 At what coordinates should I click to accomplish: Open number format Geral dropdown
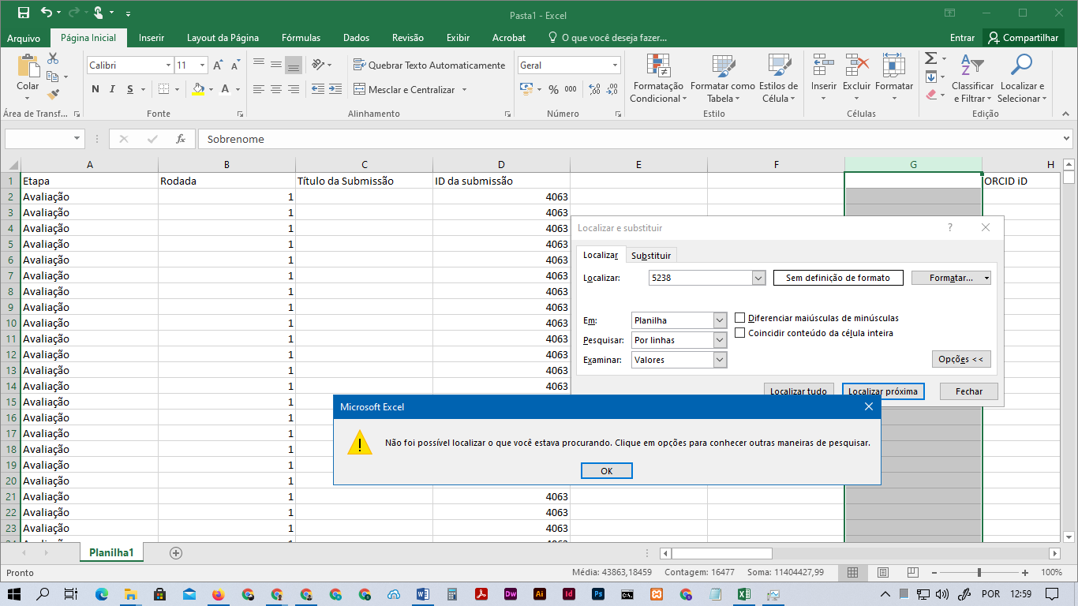pos(616,65)
